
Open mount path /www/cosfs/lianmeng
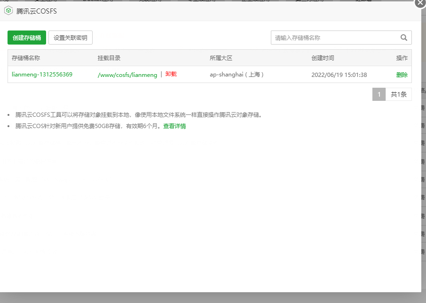click(x=127, y=75)
